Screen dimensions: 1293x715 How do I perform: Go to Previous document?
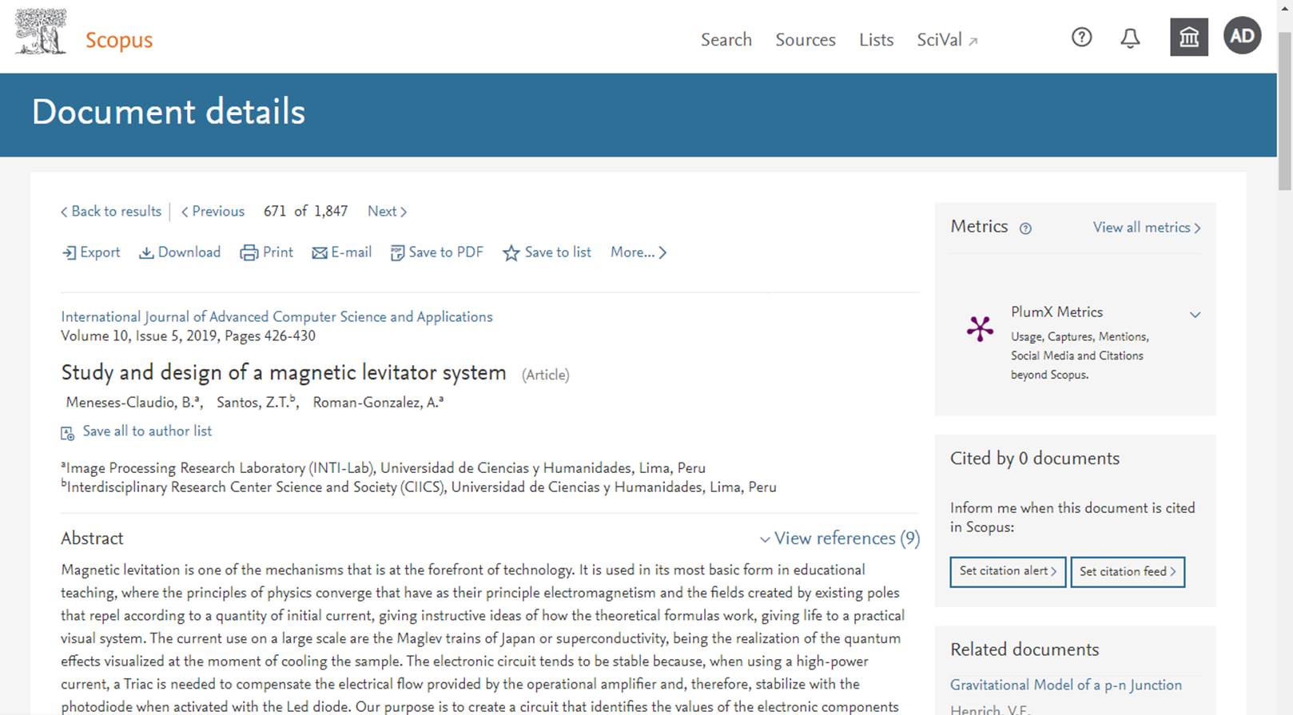pyautogui.click(x=213, y=212)
